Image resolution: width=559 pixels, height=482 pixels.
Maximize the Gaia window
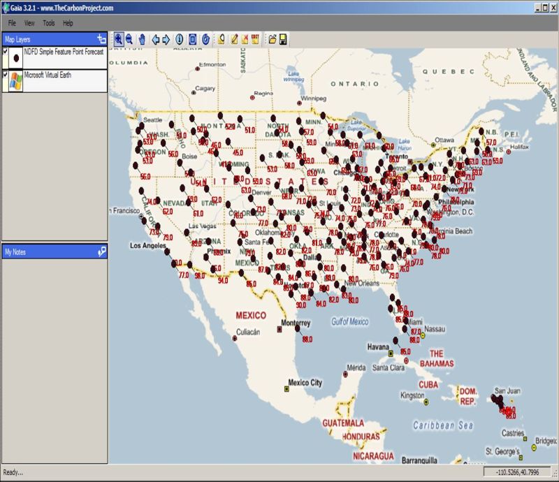[545, 7]
